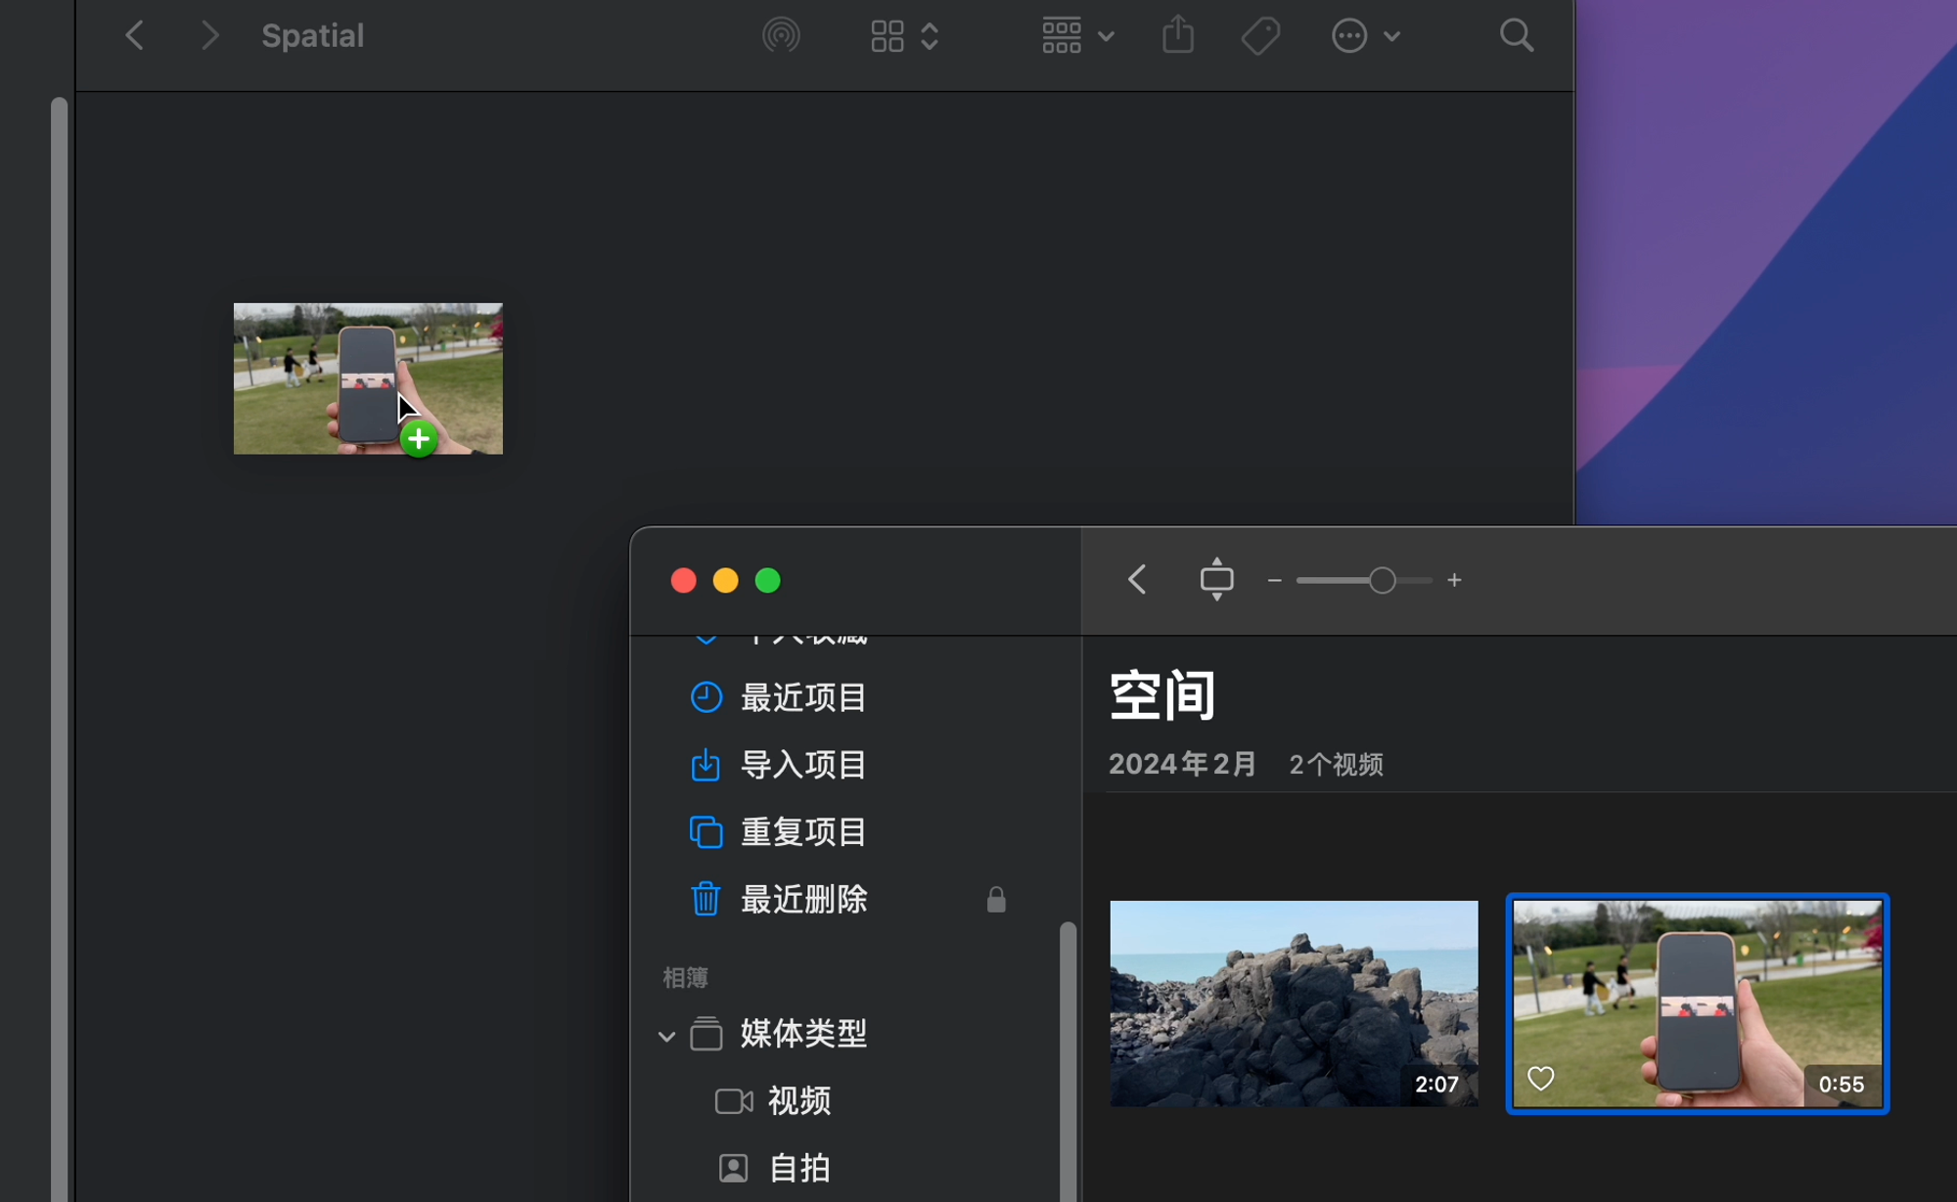Go back in the Photos toolbar

pos(1137,579)
